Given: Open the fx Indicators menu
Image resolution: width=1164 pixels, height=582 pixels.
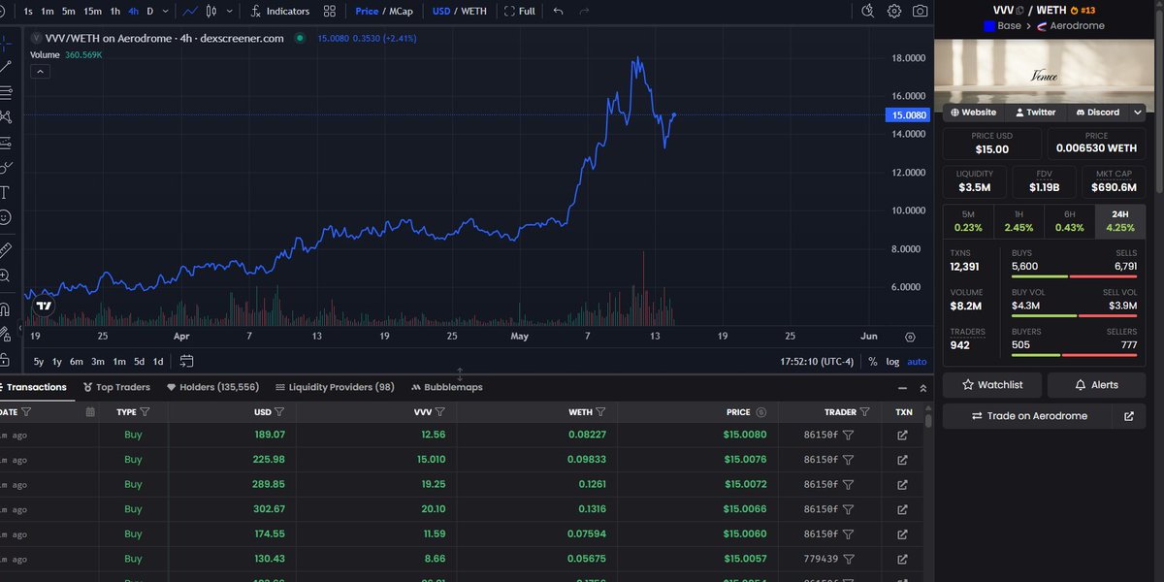Looking at the screenshot, I should 279,12.
